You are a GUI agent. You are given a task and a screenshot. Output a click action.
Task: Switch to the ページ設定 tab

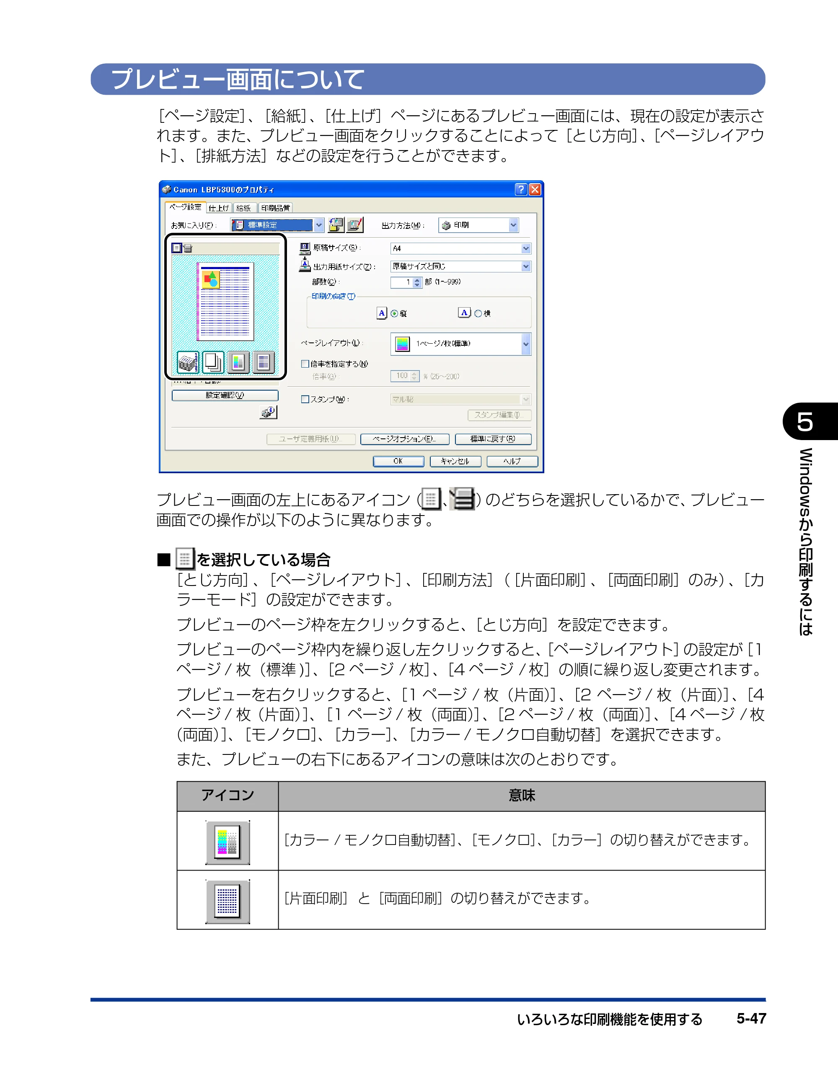pos(186,207)
